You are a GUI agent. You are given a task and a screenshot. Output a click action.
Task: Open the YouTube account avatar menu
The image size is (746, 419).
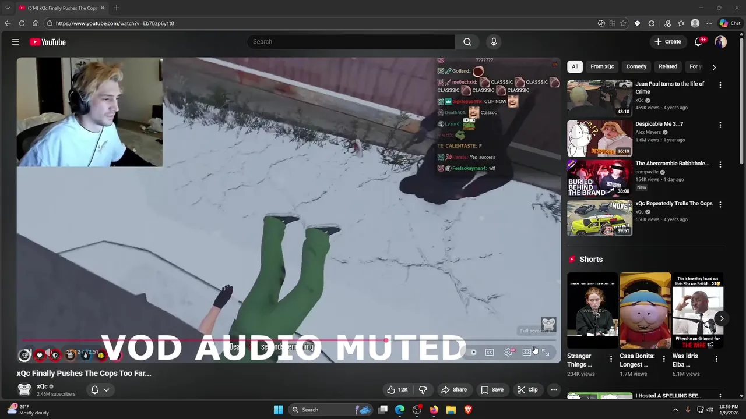721,42
